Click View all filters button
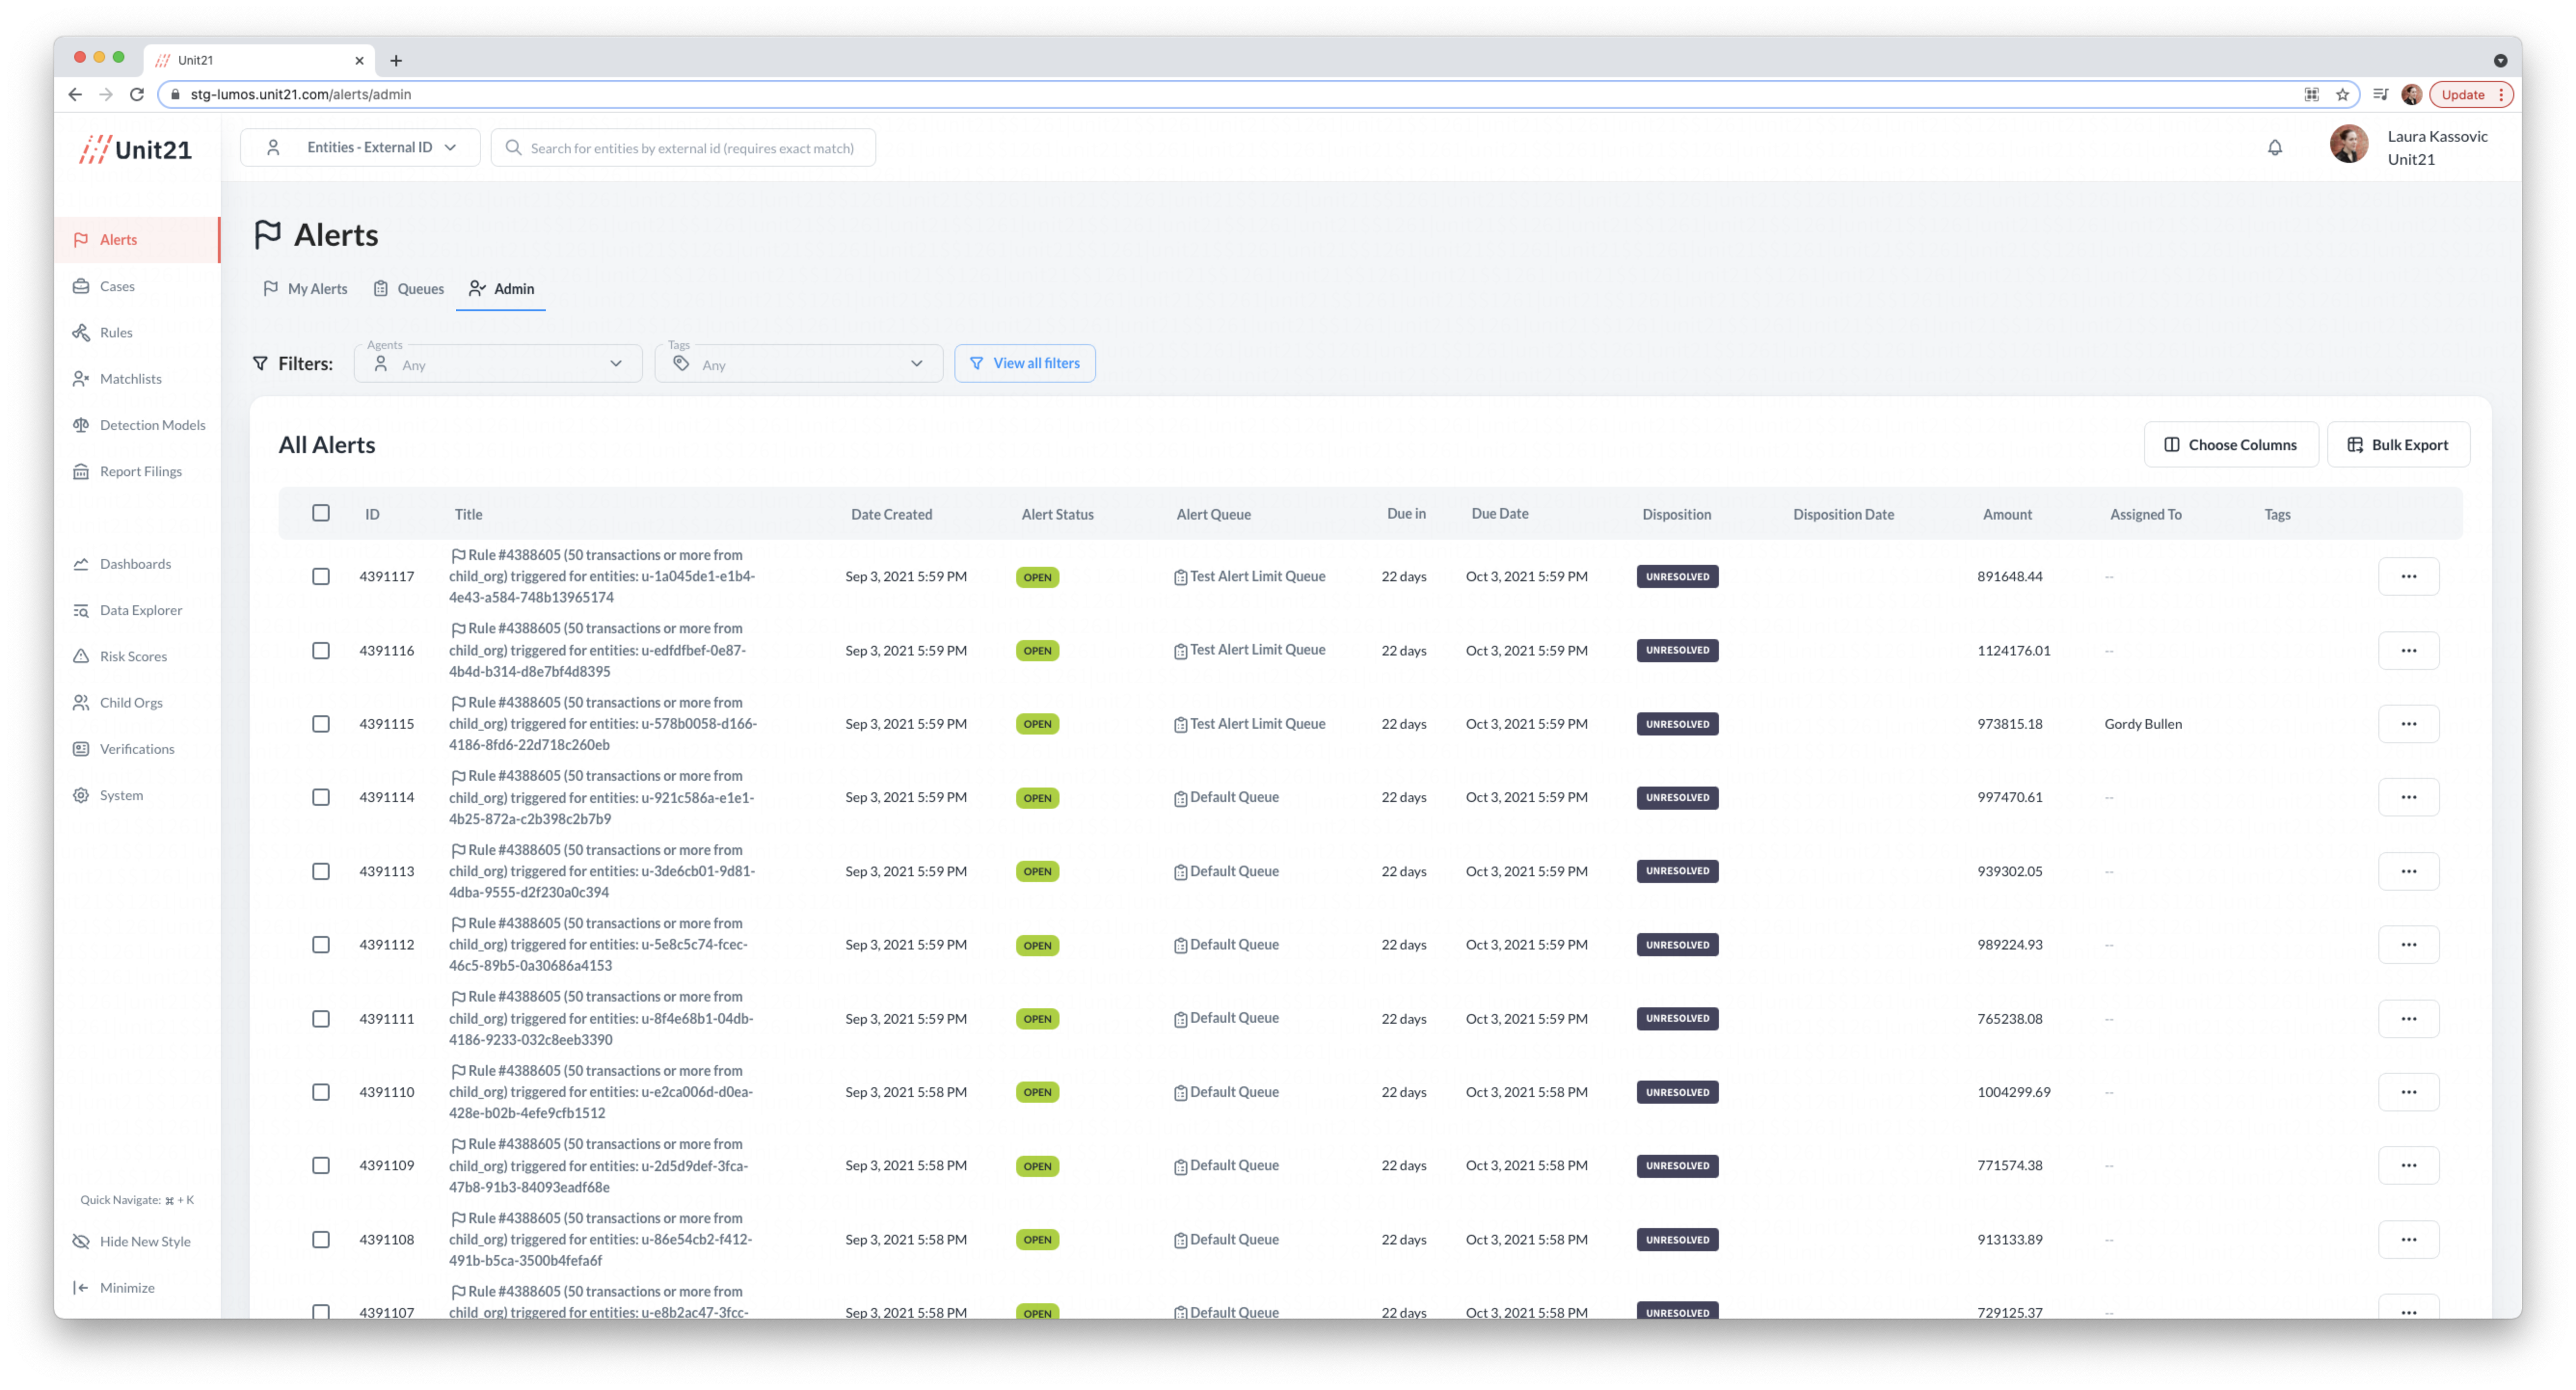The width and height of the screenshot is (2576, 1390). pos(1024,363)
